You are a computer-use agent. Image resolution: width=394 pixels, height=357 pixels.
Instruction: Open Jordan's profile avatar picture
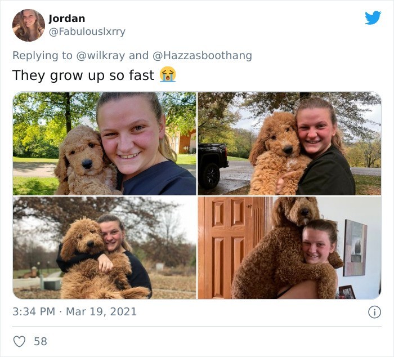(29, 25)
